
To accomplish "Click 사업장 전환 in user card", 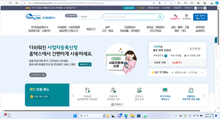I will point(160,63).
